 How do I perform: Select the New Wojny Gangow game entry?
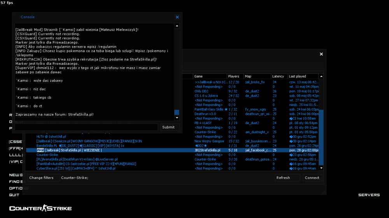[x=209, y=141]
